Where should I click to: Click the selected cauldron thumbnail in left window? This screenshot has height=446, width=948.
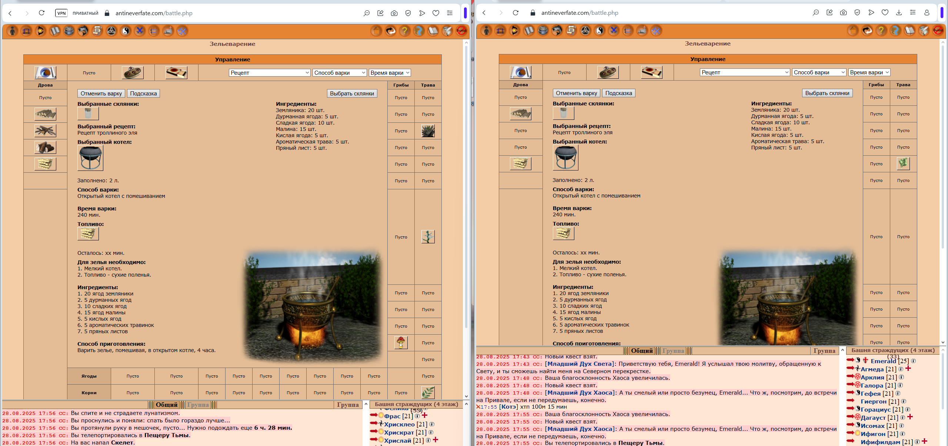pyautogui.click(x=90, y=158)
